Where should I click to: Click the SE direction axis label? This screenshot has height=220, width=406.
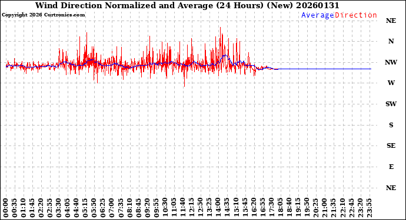[x=391, y=145]
